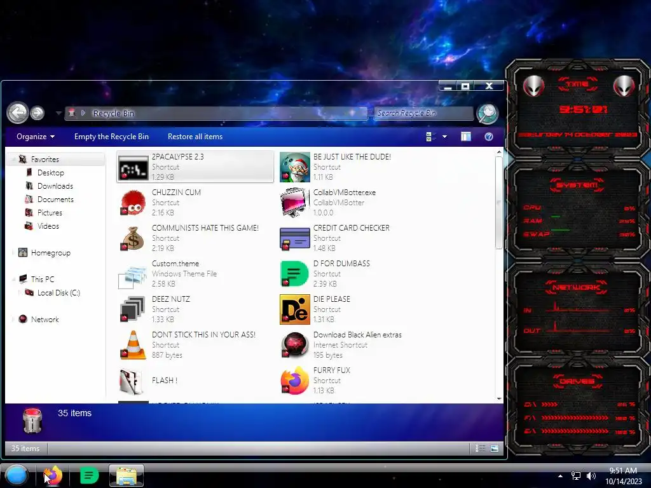Click the File Explorer taskbar button

click(x=127, y=475)
